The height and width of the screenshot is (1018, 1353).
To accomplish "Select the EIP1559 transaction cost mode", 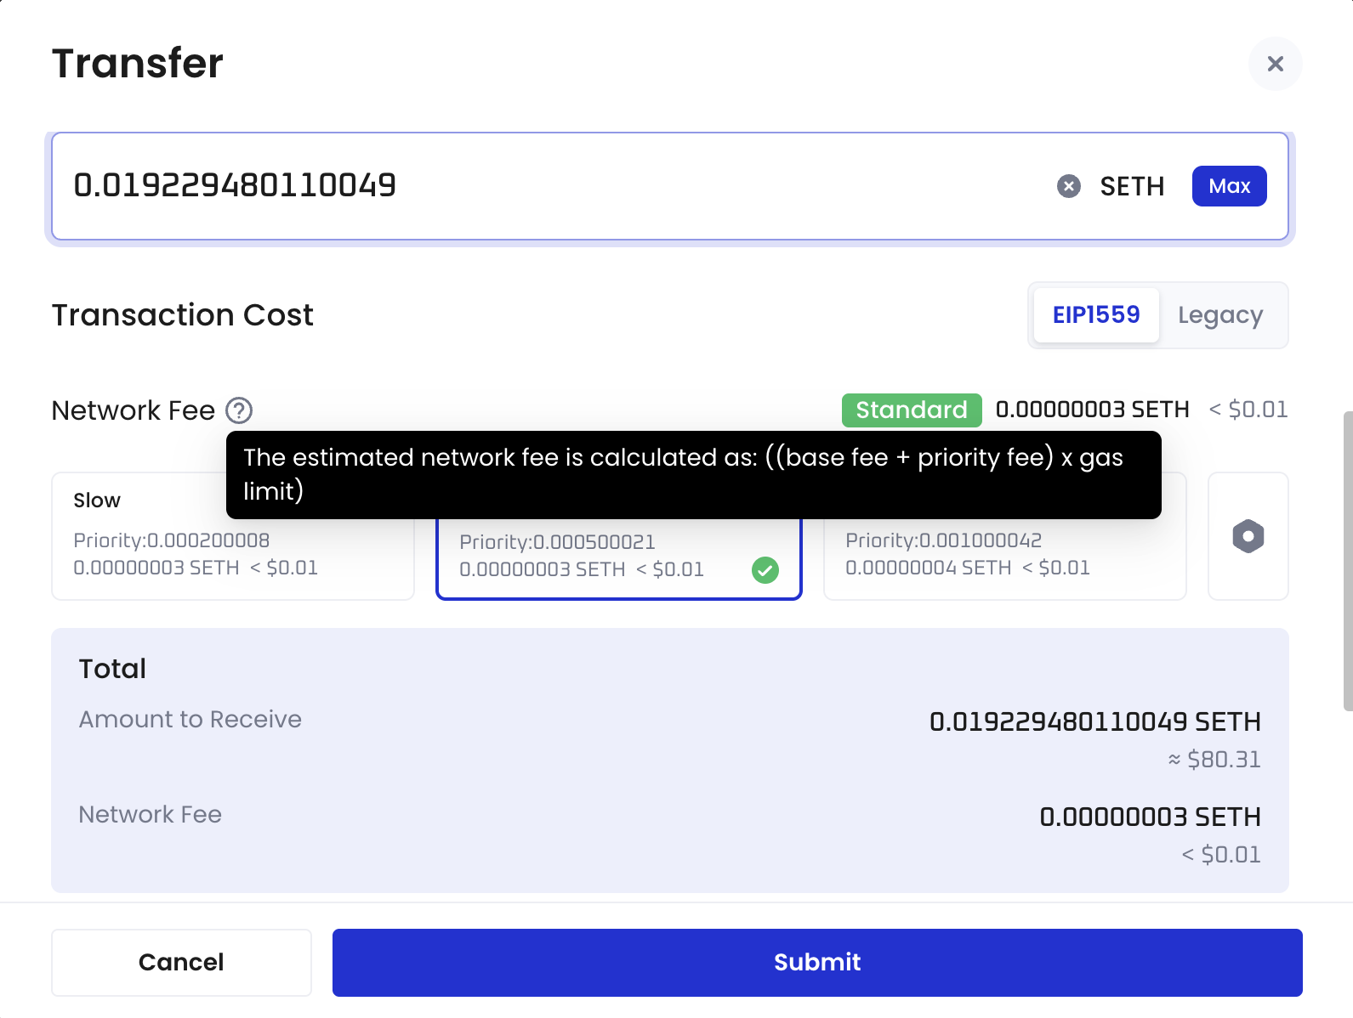I will pos(1095,315).
